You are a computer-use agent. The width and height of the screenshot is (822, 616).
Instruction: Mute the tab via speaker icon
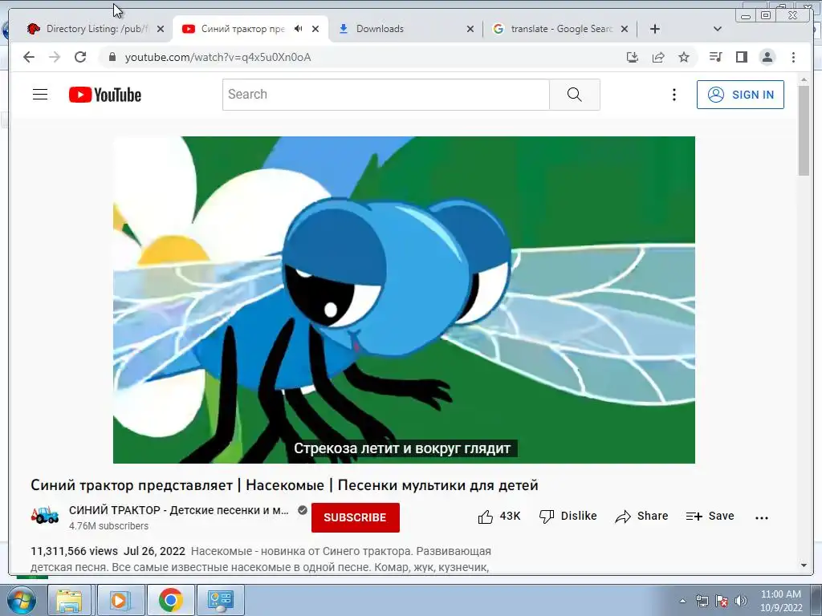299,29
